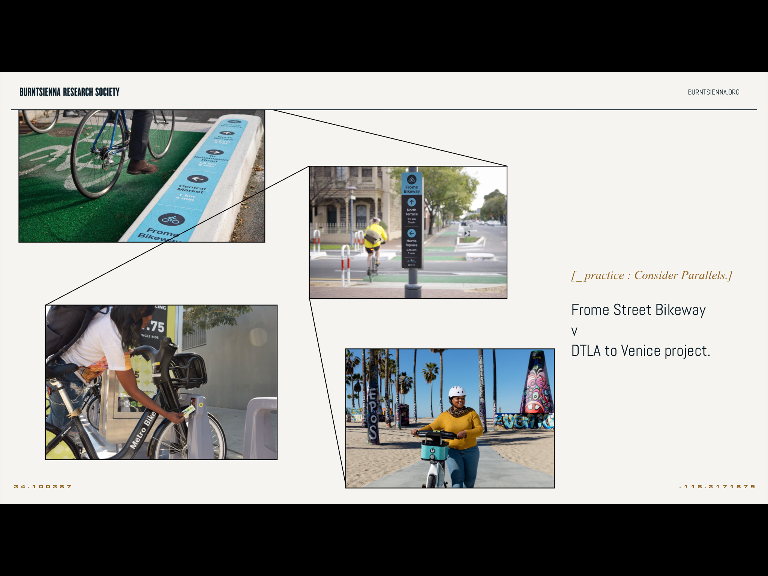Image resolution: width=768 pixels, height=576 pixels.
Task: Click the 'practice : Consider Parallels' italic heading
Action: [x=651, y=275]
